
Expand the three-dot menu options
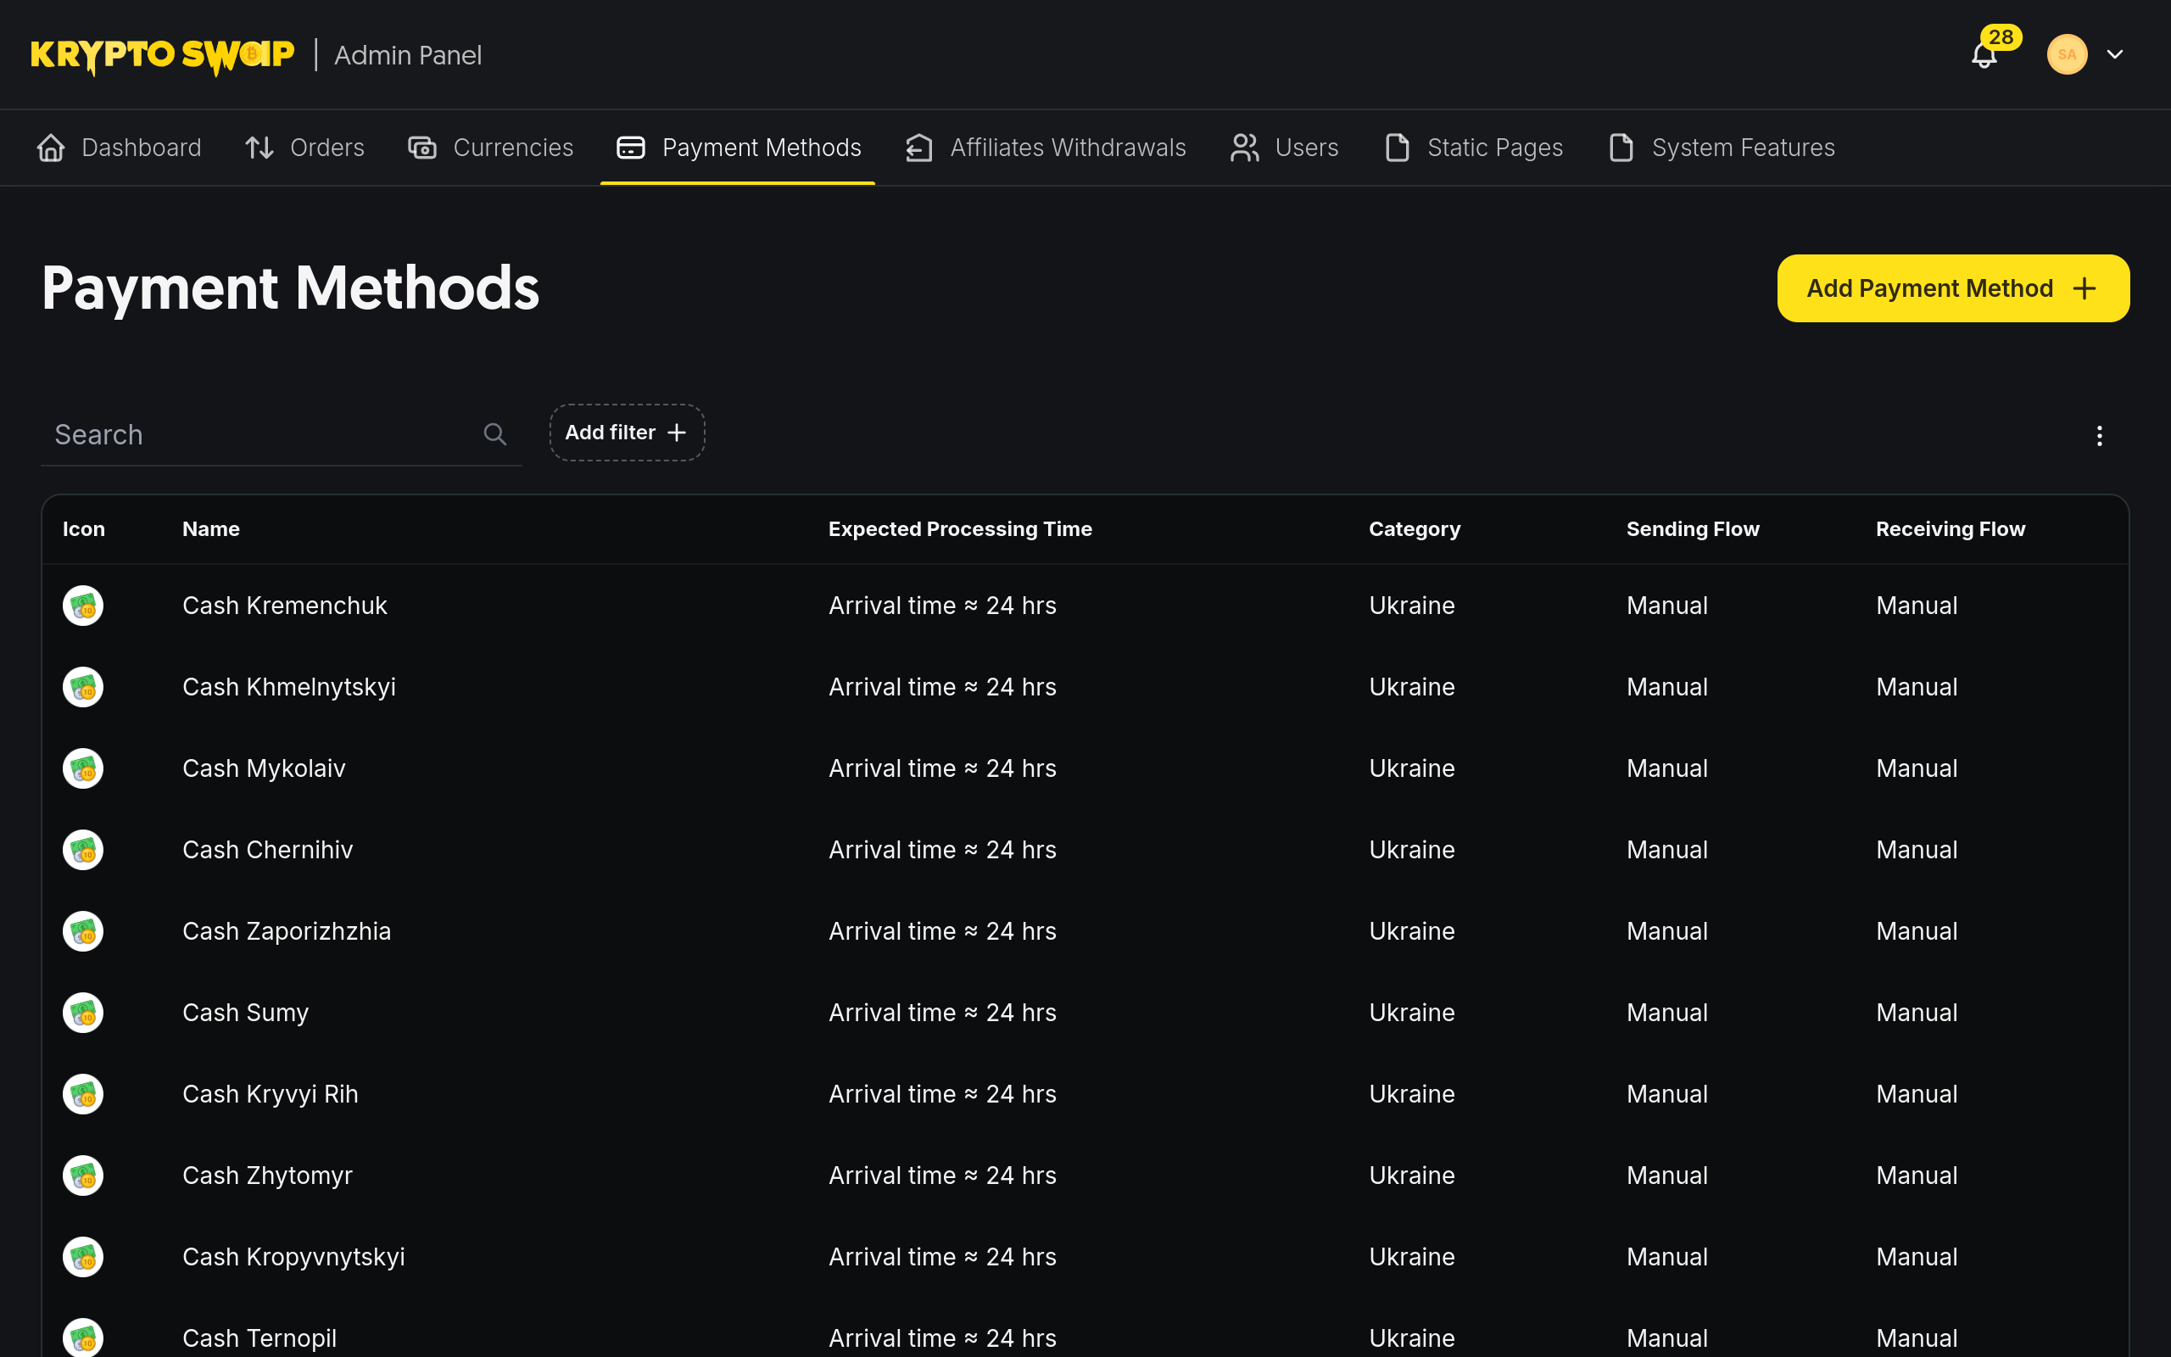[2101, 434]
